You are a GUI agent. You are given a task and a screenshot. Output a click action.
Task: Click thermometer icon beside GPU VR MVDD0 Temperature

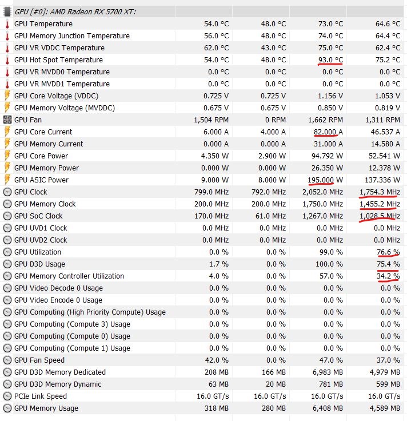click(x=7, y=72)
